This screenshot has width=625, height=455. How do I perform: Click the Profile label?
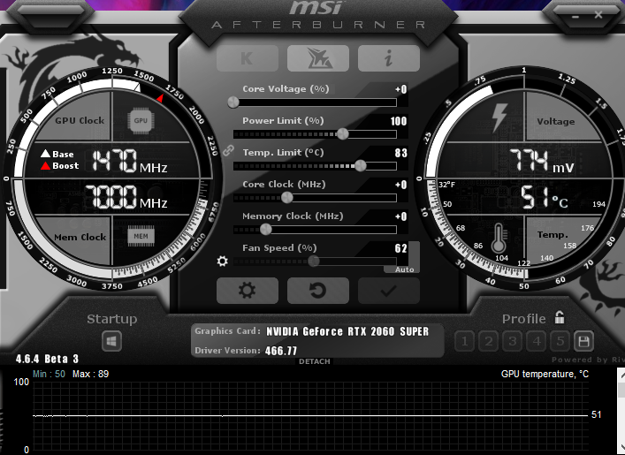[x=523, y=319]
